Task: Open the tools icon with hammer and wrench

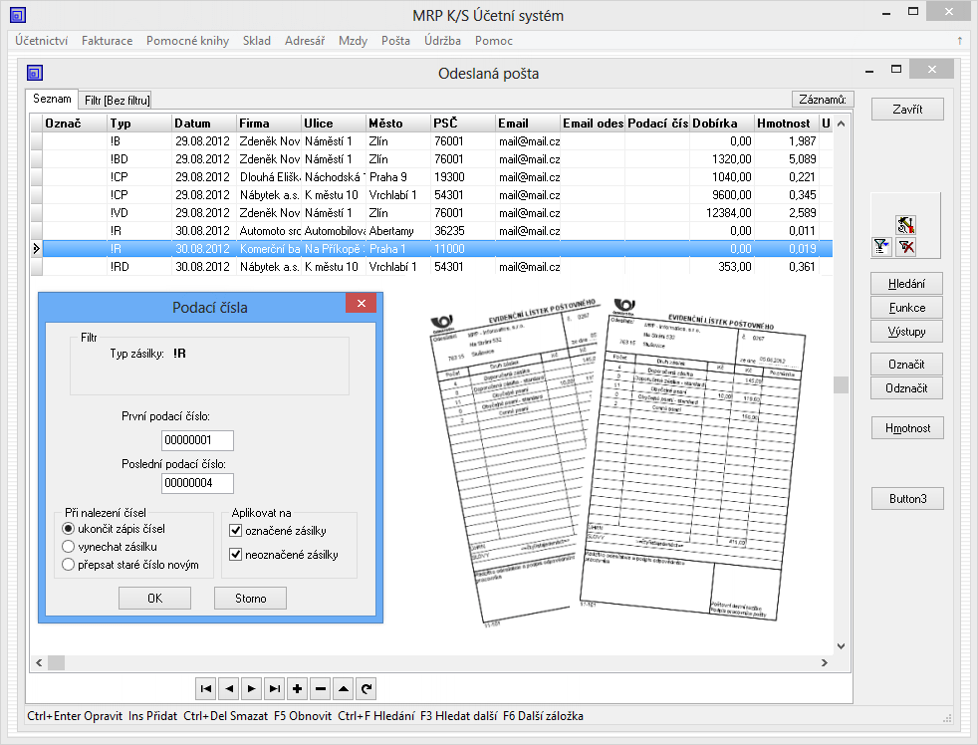Action: click(x=905, y=225)
